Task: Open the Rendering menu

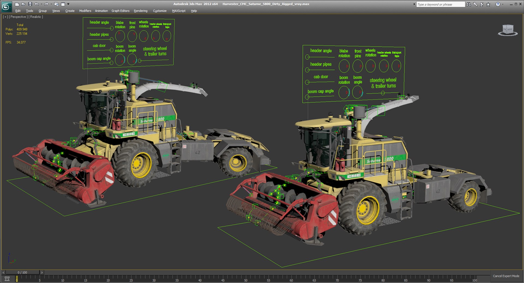Action: [x=141, y=11]
